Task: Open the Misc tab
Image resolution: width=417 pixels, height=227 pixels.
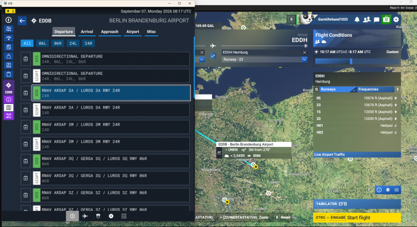Action: coord(151,32)
